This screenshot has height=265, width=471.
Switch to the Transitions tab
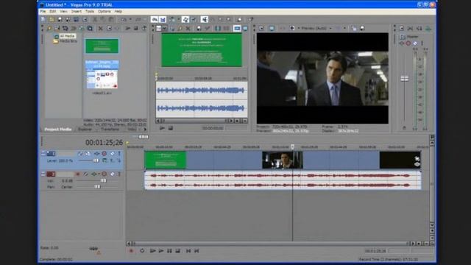[x=110, y=130]
